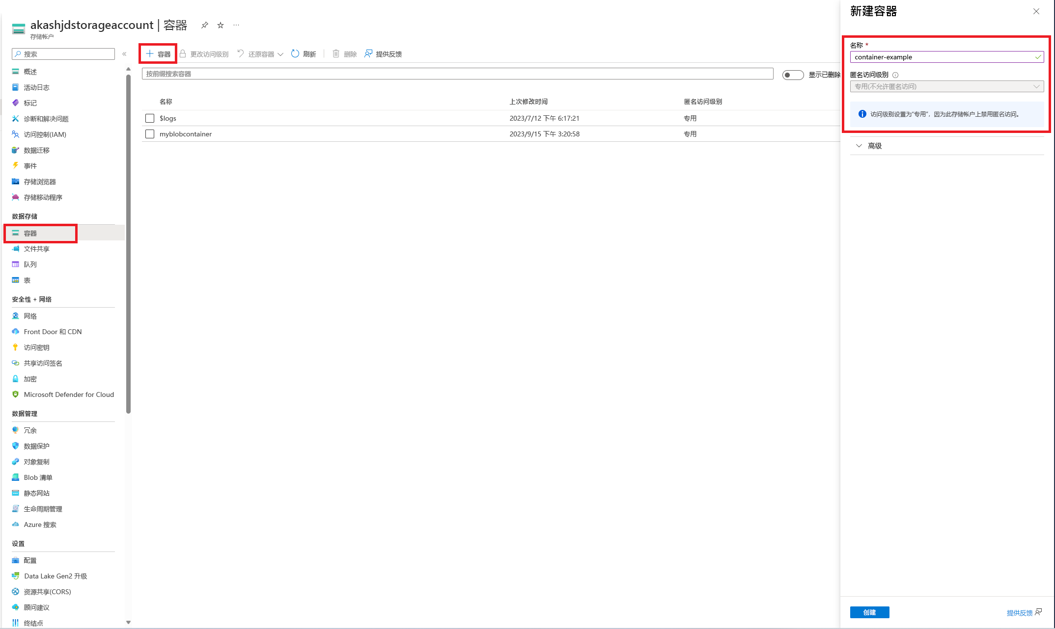Click 共享访问签名 icon
Image resolution: width=1055 pixels, height=629 pixels.
(x=15, y=363)
